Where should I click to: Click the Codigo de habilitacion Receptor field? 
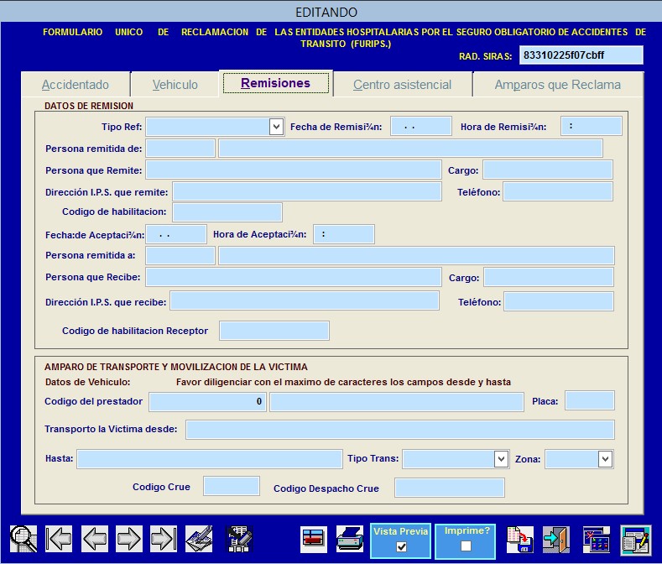pyautogui.click(x=274, y=331)
